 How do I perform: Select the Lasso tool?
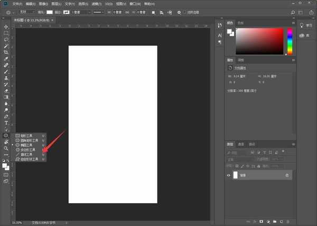[6, 40]
